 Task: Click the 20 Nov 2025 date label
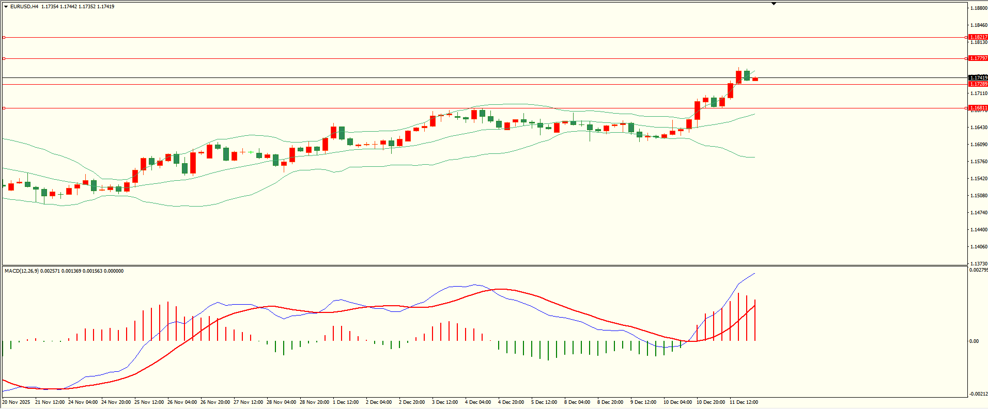pyautogui.click(x=17, y=402)
